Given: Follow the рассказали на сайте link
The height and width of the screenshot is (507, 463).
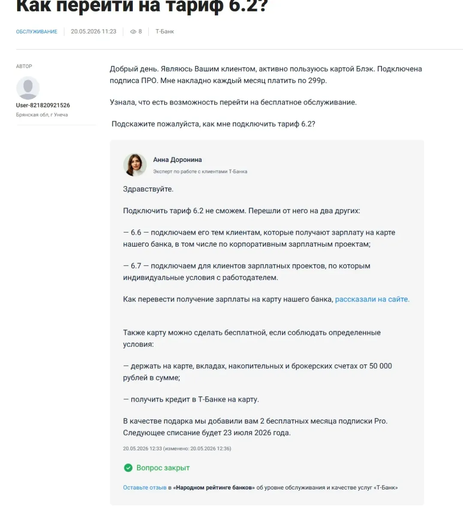Looking at the screenshot, I should (x=372, y=299).
